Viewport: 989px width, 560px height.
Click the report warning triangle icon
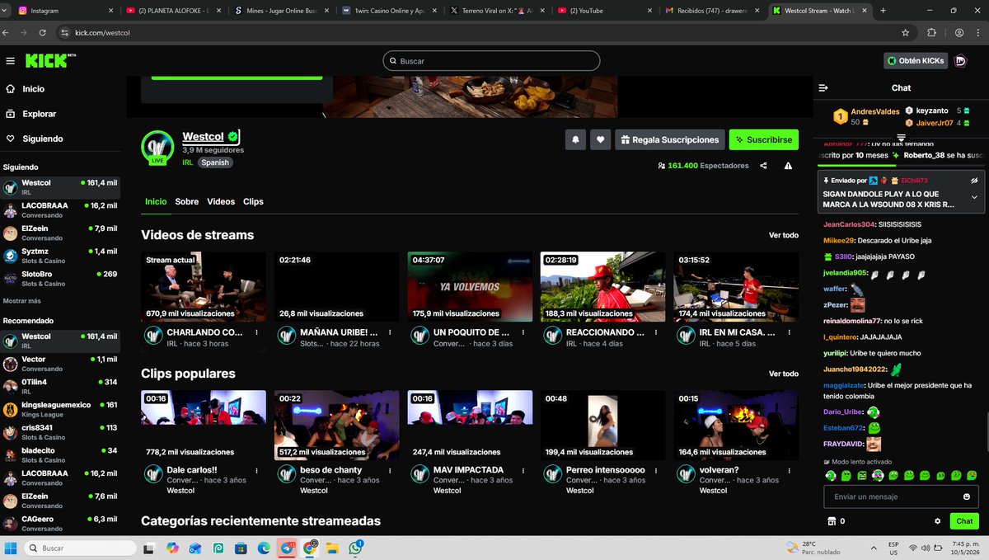(788, 166)
